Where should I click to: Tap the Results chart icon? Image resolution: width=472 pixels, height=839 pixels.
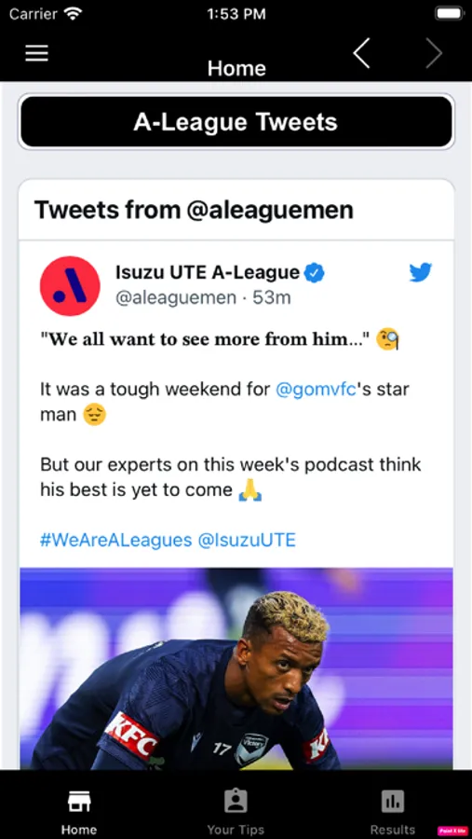392,802
